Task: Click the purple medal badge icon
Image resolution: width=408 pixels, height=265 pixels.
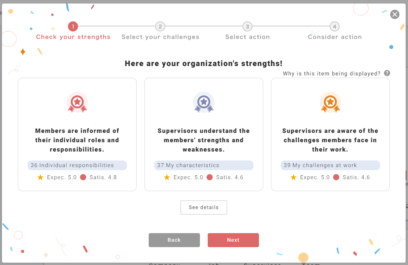Action: tap(204, 103)
